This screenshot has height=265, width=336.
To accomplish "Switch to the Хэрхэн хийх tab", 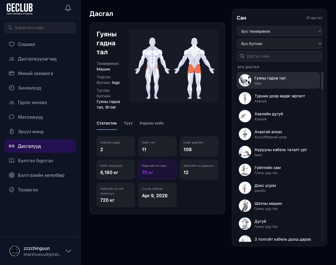I will tap(151, 123).
